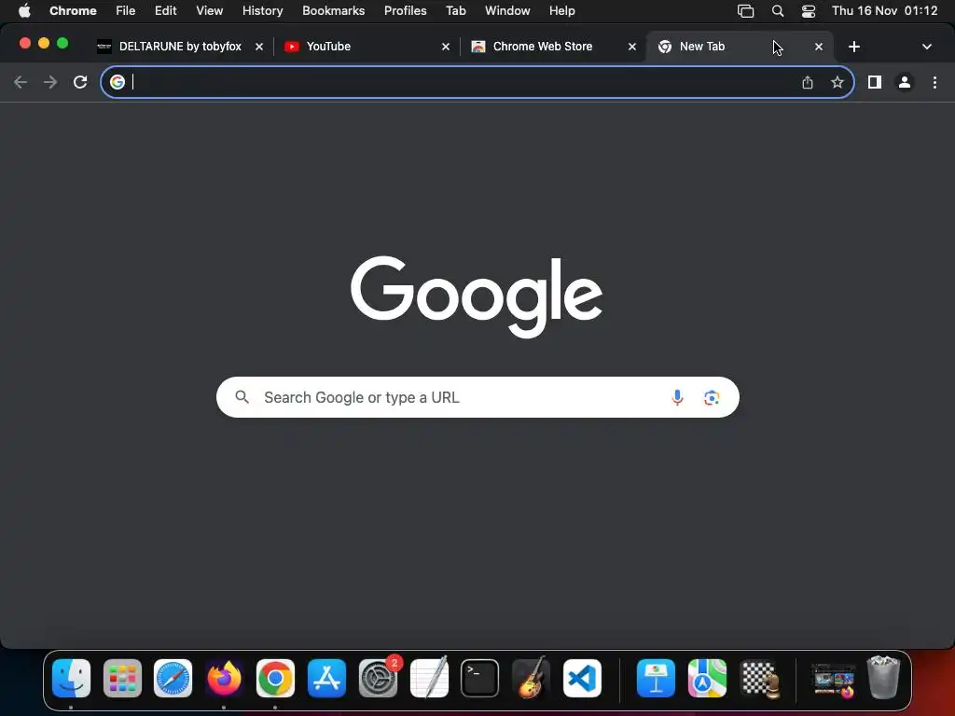Screen dimensions: 955x716
Task: Click the screen mirroring menu bar icon
Action: pos(745,11)
